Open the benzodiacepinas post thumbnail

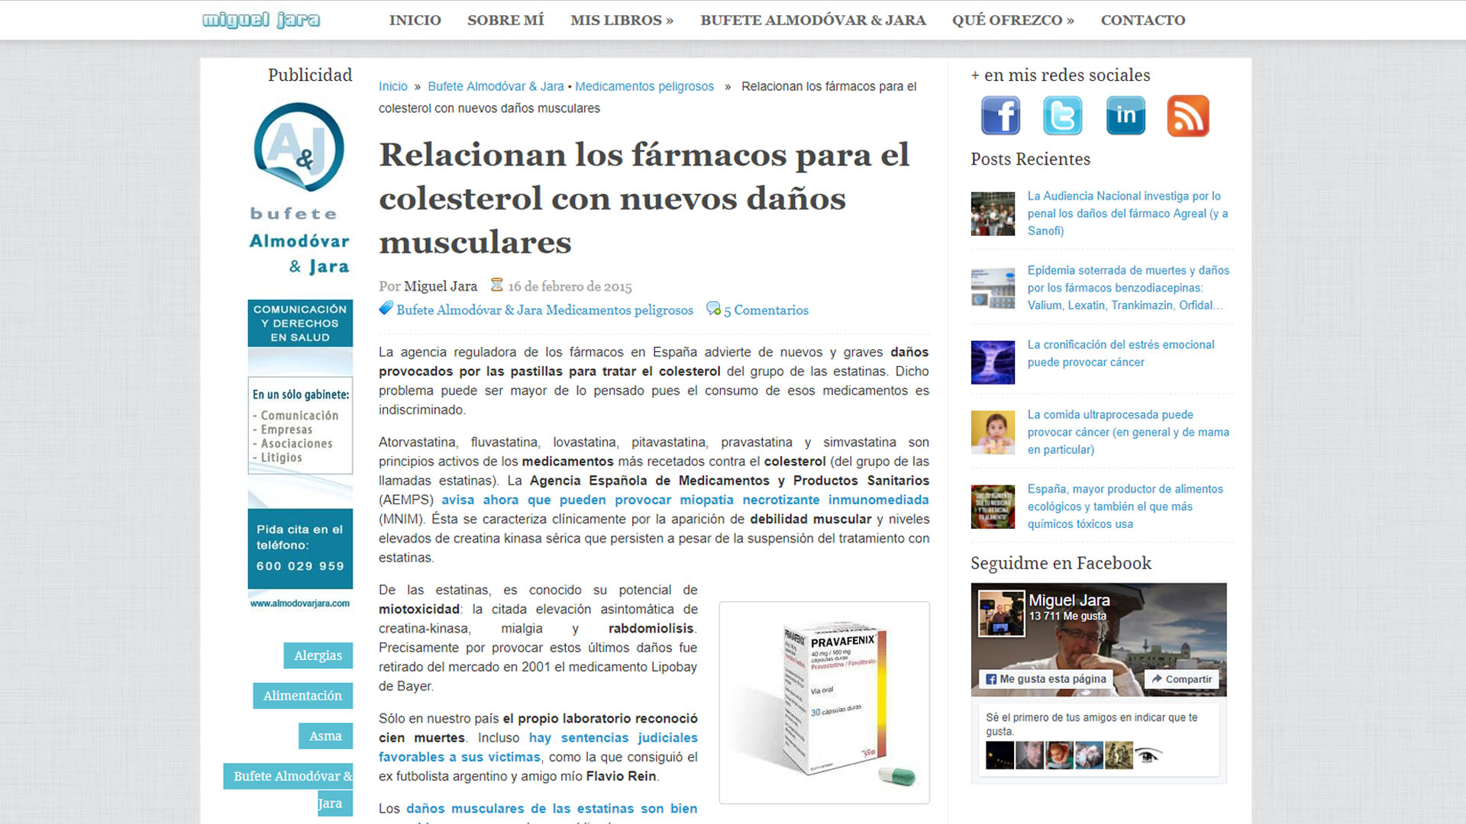pyautogui.click(x=993, y=288)
